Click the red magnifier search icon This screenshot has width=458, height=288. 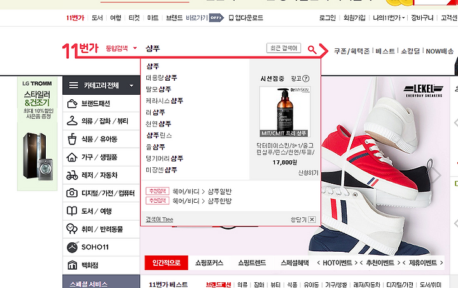(x=312, y=50)
